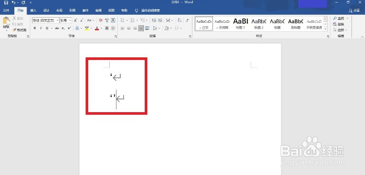Click the Undo arrow in the title bar
Screen dimensions: 365x175
14,3
